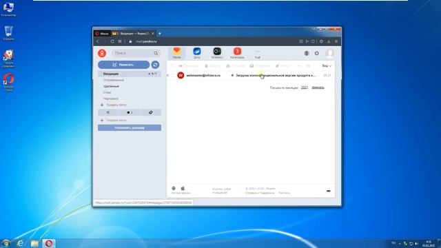This screenshot has width=441, height=248.
Task: Open the Загрузка полнофункциональной версии message
Action: [276, 75]
